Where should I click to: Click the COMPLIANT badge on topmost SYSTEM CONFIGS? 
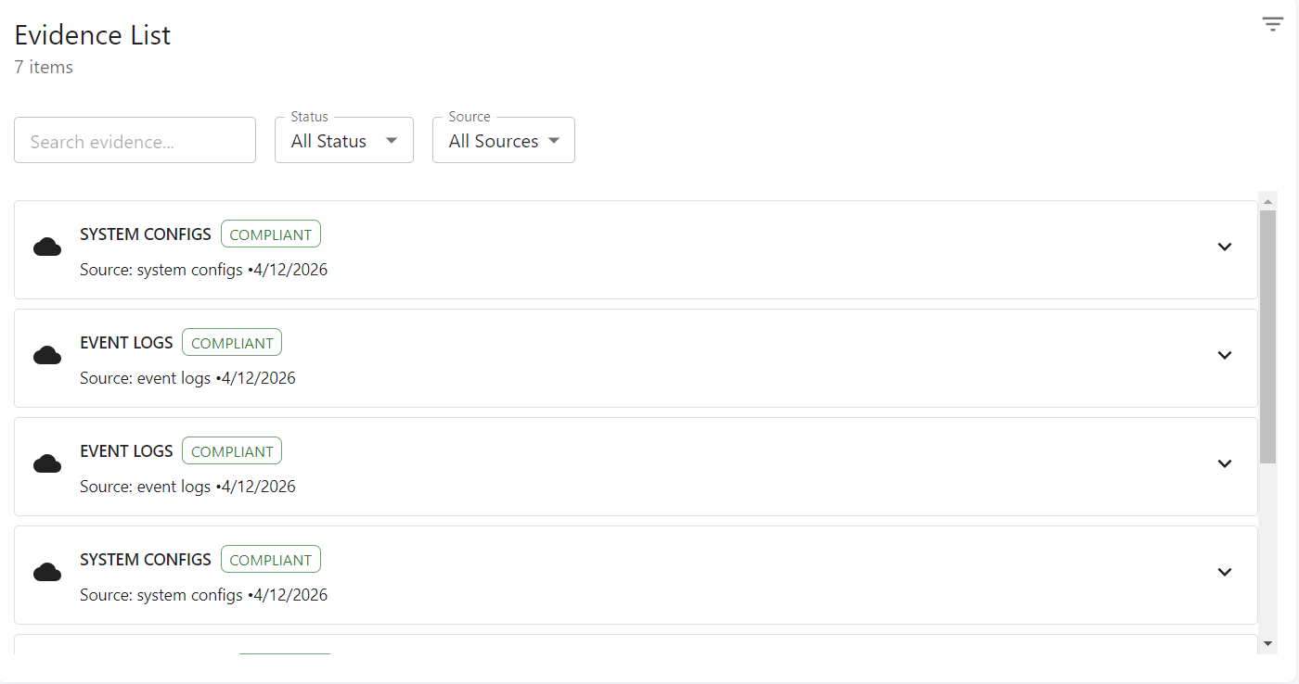(271, 234)
